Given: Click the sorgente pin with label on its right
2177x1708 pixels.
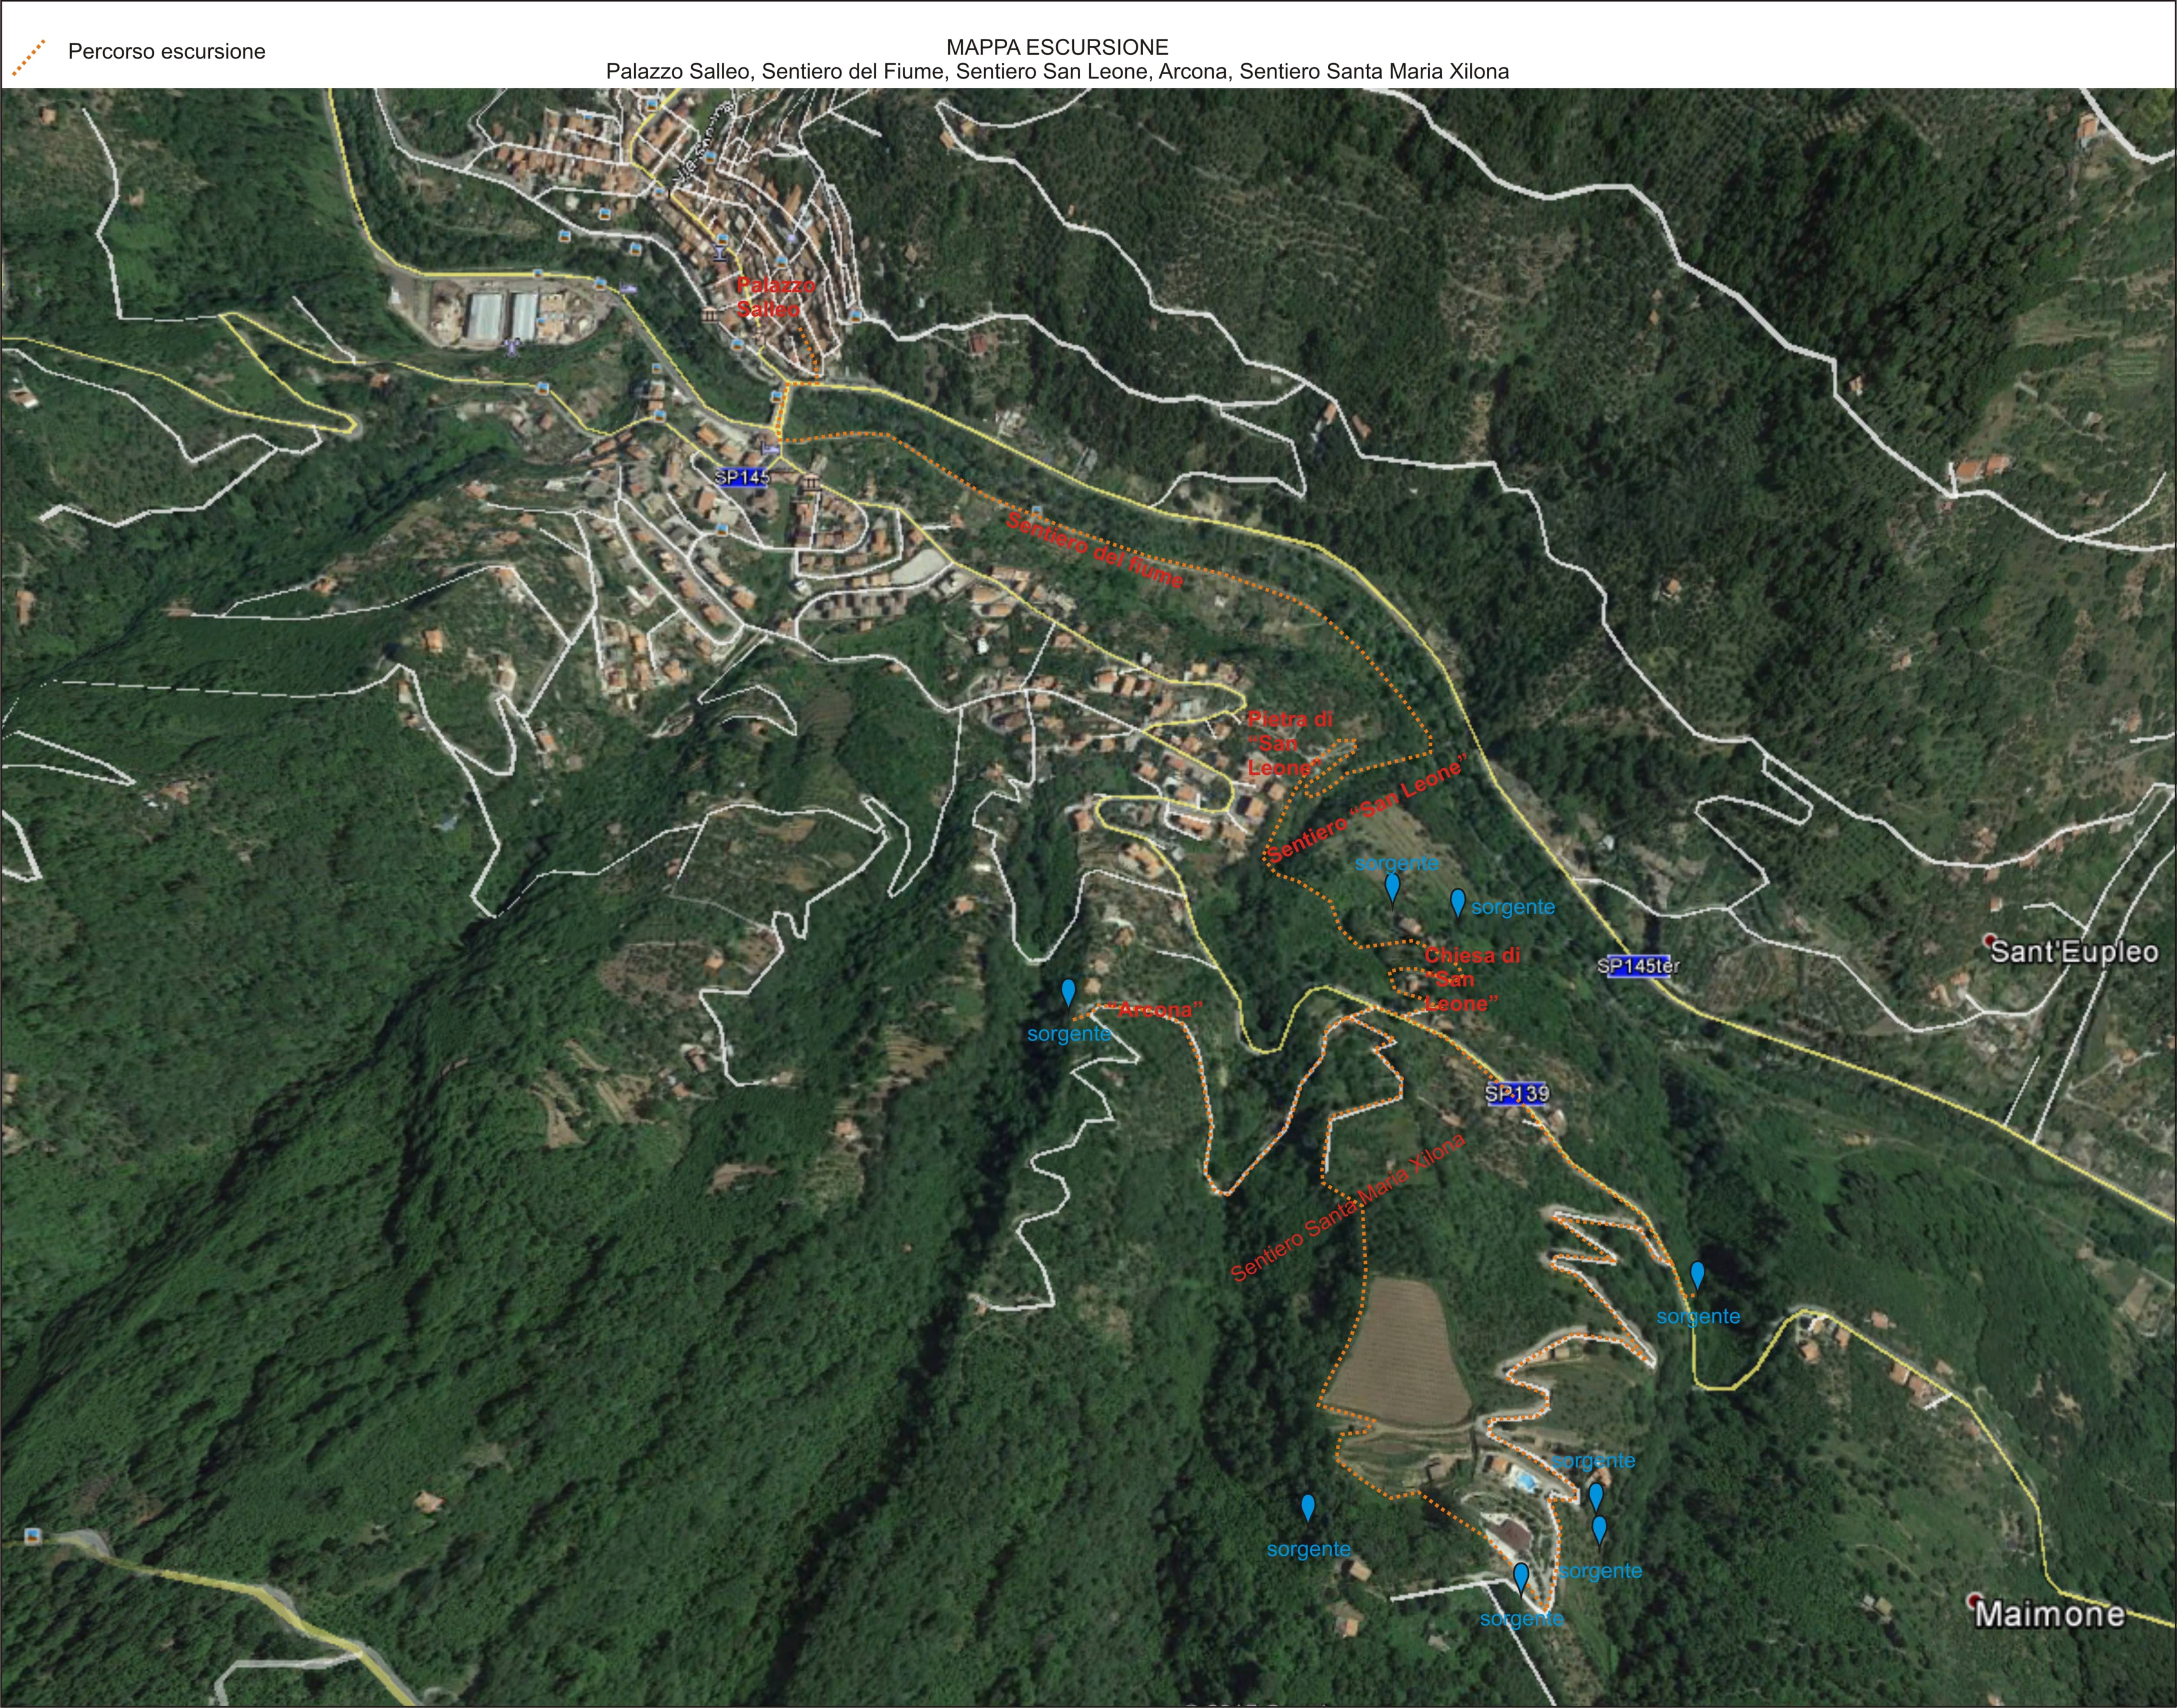Looking at the screenshot, I should 1458,903.
